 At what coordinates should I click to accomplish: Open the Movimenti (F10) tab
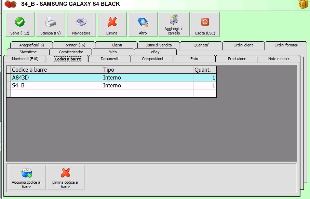pos(25,59)
